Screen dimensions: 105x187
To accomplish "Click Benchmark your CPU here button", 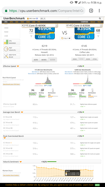I will [x=11, y=84].
